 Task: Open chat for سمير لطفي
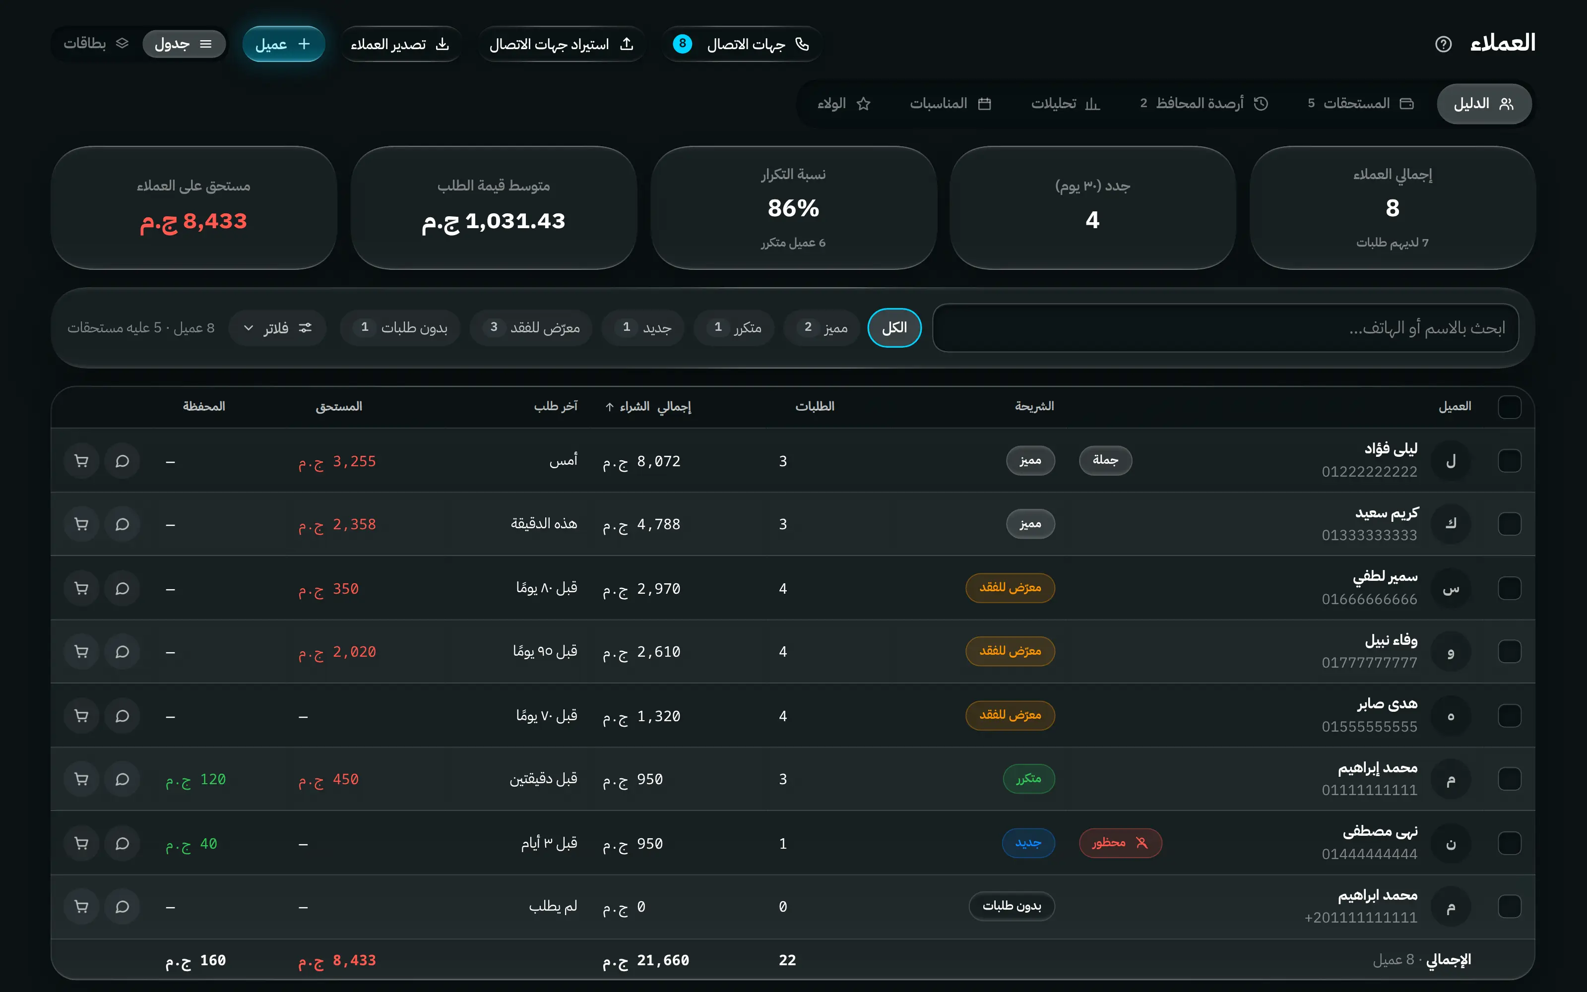(x=122, y=589)
